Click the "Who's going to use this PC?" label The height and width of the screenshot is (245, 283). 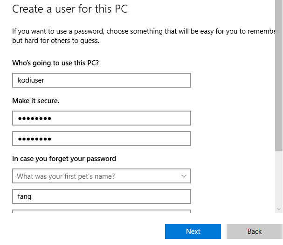click(x=55, y=63)
